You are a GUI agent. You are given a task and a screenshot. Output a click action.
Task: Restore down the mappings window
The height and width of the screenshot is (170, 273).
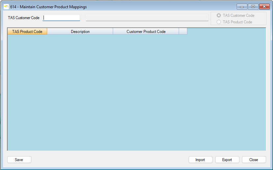(x=253, y=7)
